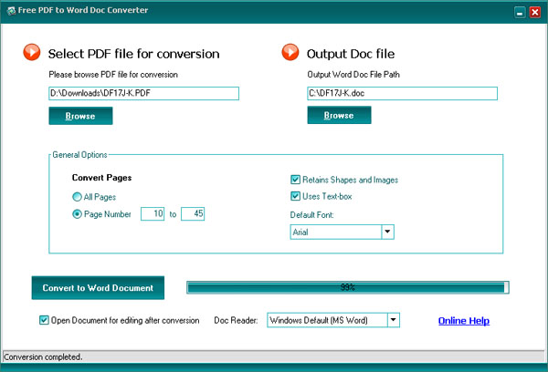
Task: Select the Page Number radio button
Action: coord(78,213)
